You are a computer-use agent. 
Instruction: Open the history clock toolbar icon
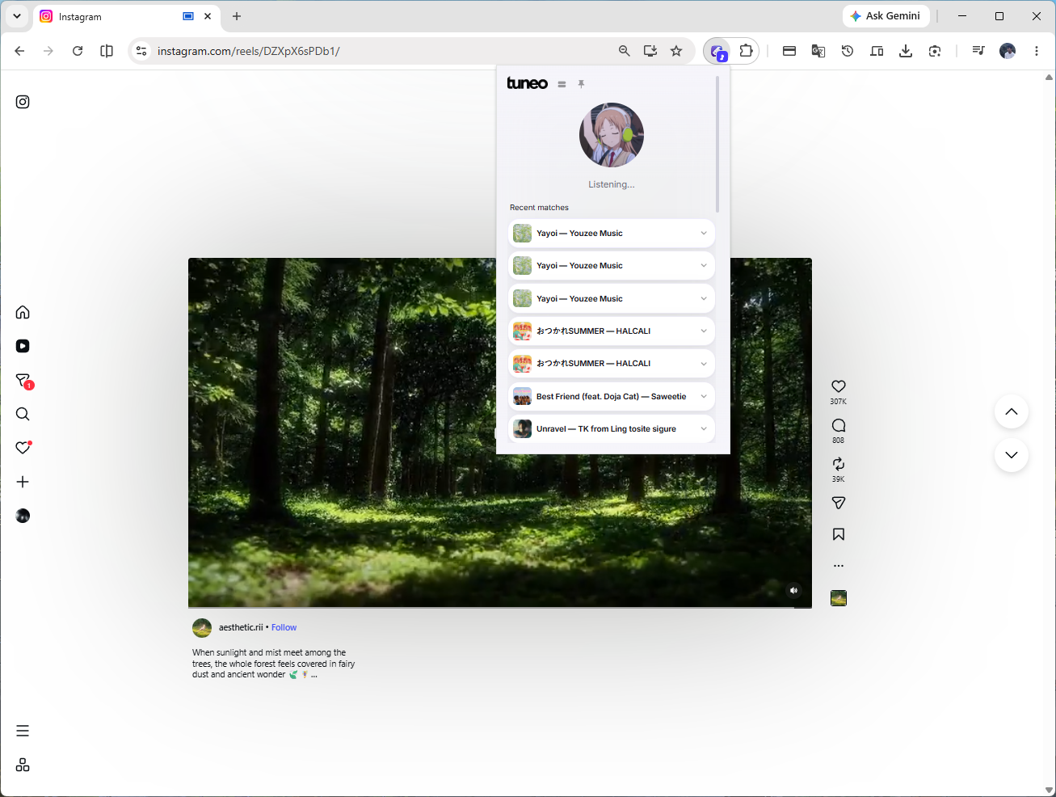(x=848, y=51)
